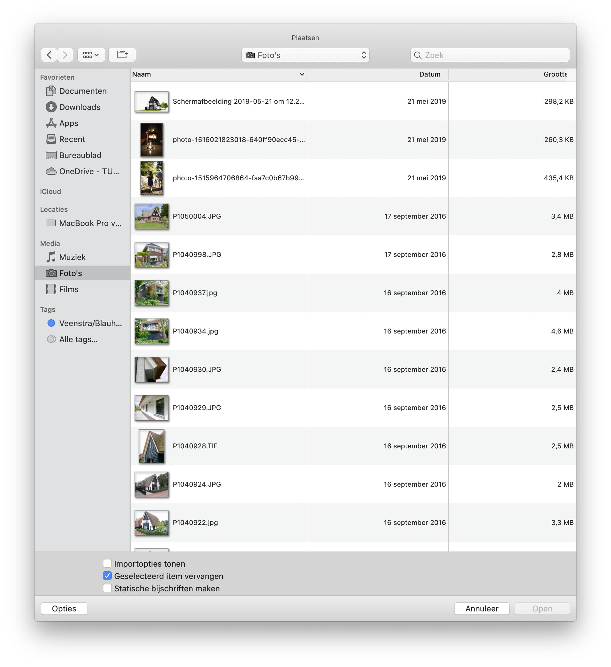
Task: Check Statische bijschriften maken
Action: tap(107, 588)
